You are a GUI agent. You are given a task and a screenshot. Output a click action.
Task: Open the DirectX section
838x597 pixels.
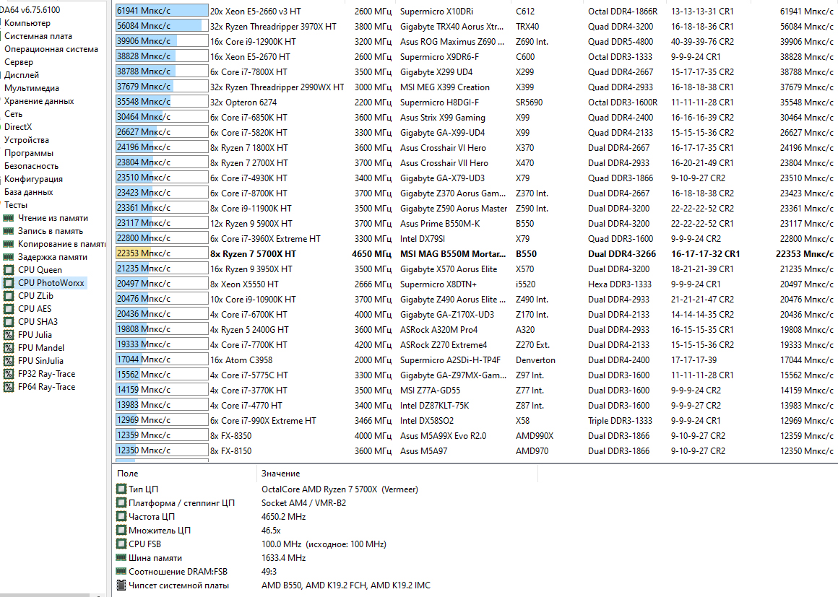click(x=18, y=126)
